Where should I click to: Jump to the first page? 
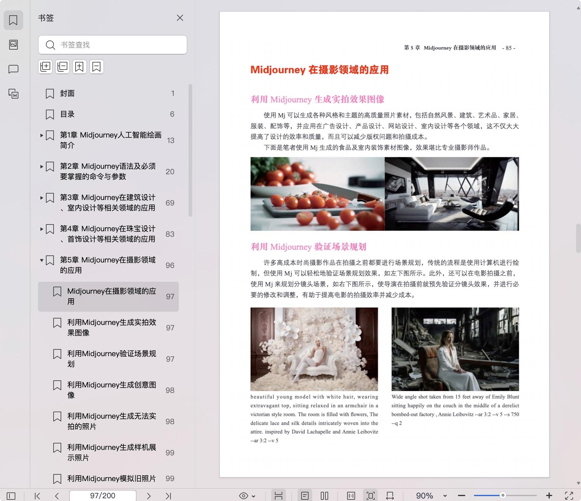click(x=37, y=496)
